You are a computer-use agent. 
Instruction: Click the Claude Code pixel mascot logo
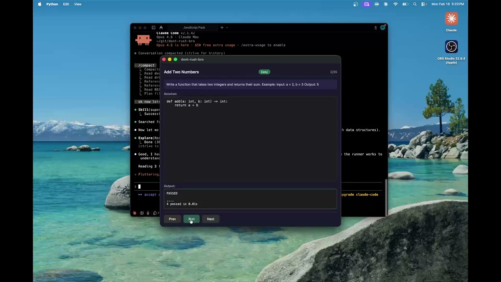click(143, 40)
